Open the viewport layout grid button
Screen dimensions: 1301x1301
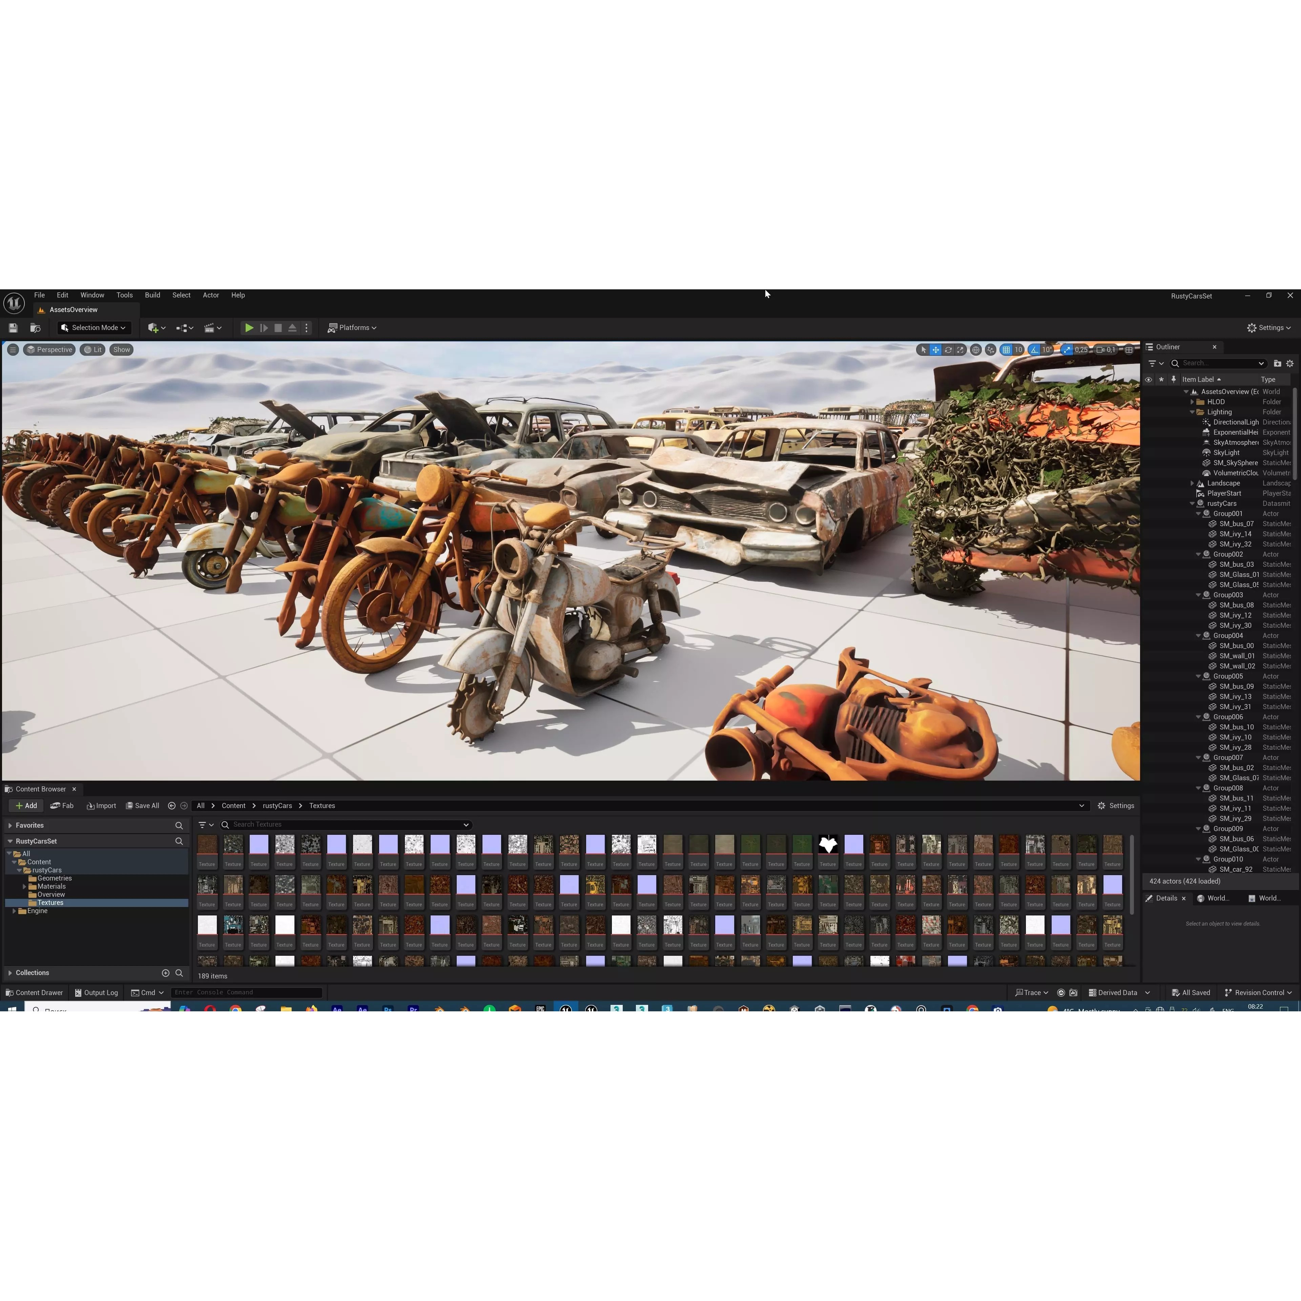(1129, 350)
